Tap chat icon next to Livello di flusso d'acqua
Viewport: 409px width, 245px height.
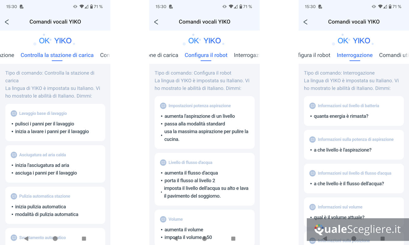pos(163,162)
